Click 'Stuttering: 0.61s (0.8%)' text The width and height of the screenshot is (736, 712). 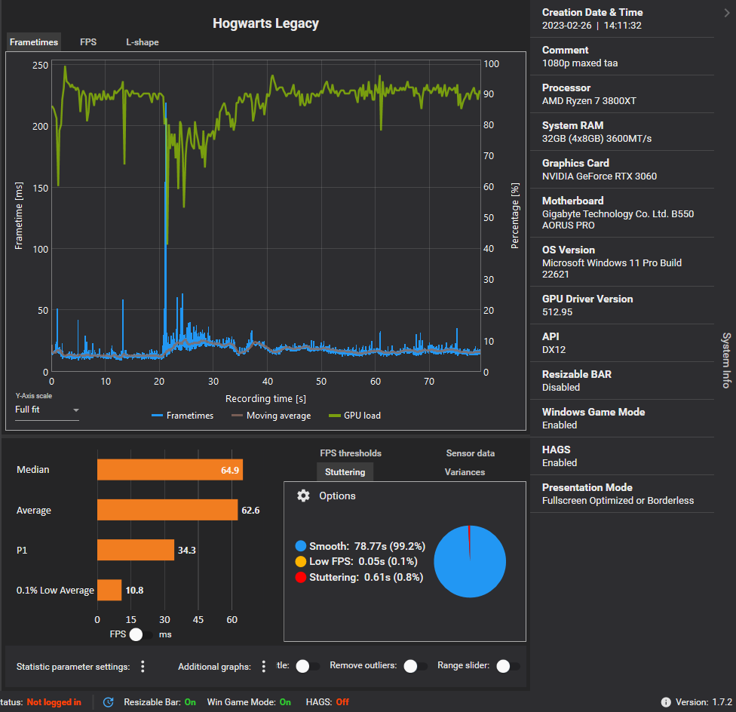point(366,577)
